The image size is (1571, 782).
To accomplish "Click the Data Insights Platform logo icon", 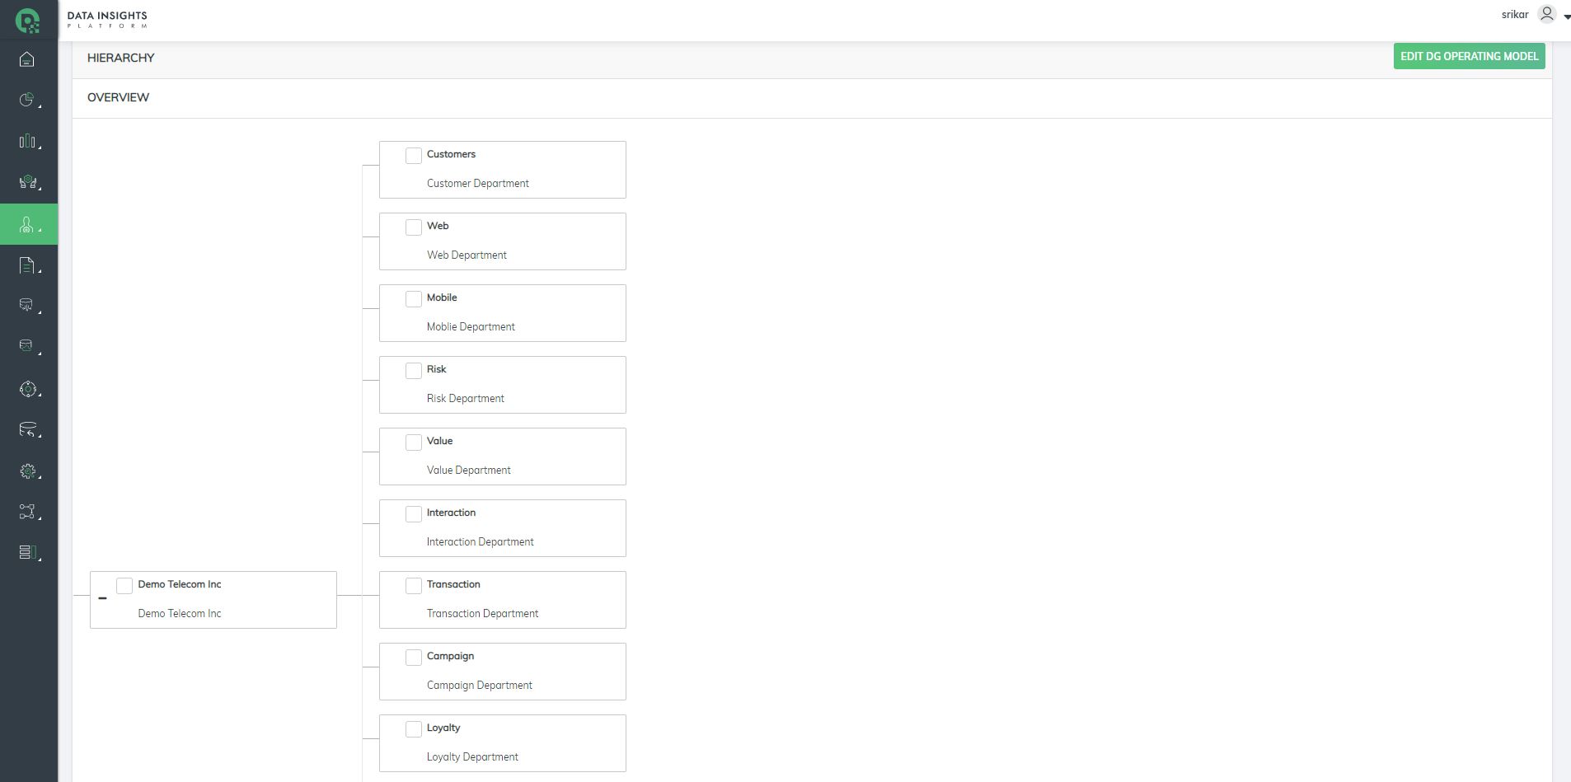I will 28,21.
